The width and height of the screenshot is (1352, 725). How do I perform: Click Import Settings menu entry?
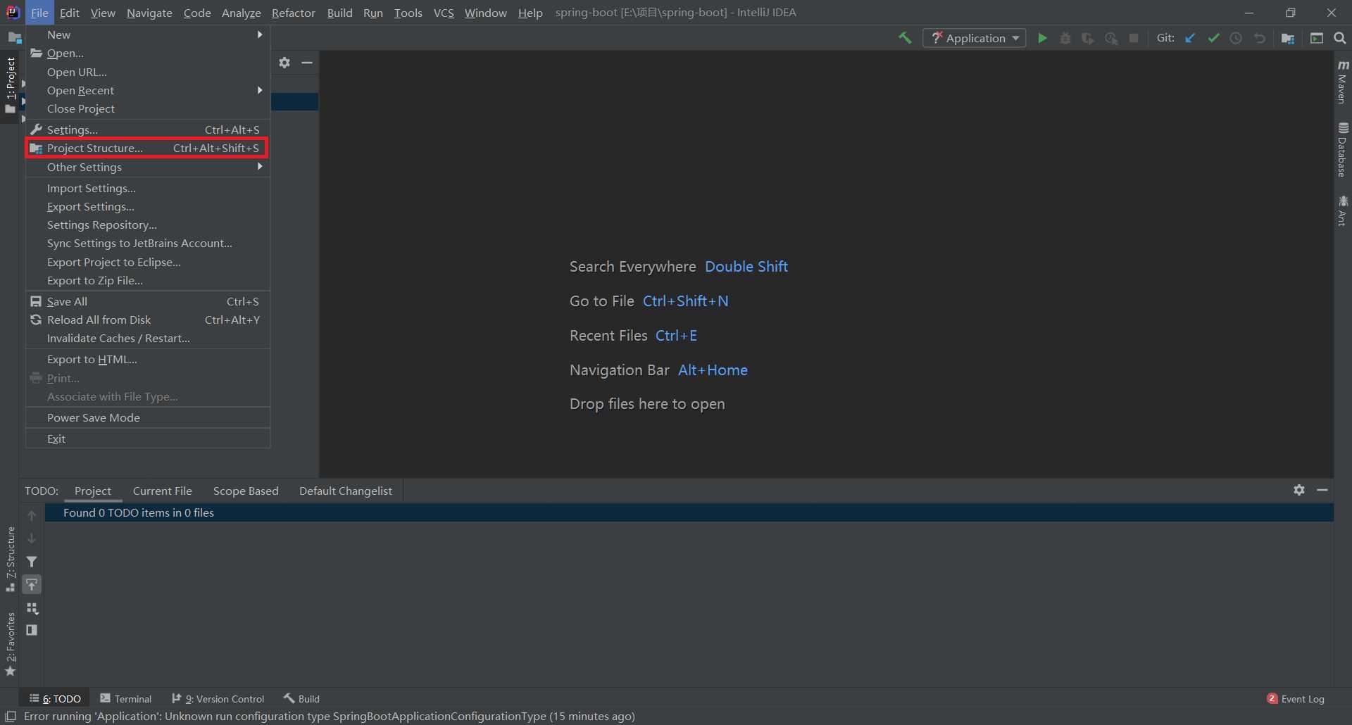pos(148,188)
